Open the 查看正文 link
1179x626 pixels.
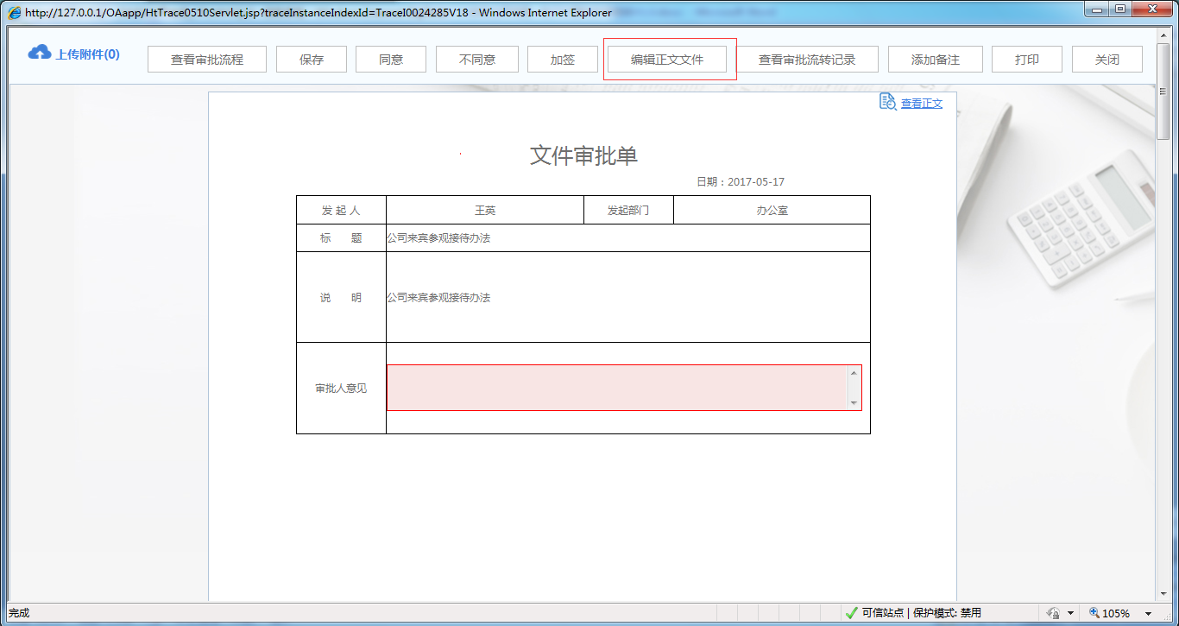pos(921,104)
